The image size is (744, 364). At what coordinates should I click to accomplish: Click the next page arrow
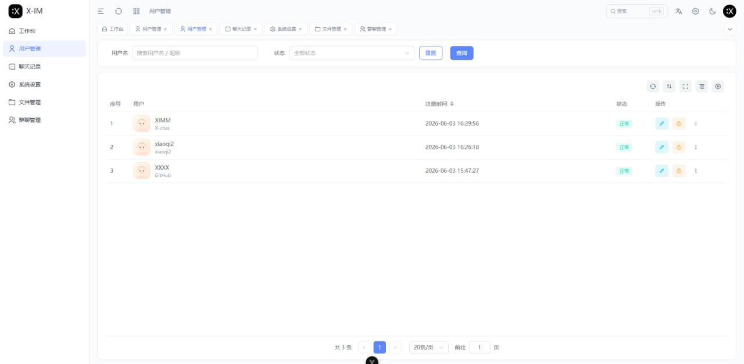(395, 347)
